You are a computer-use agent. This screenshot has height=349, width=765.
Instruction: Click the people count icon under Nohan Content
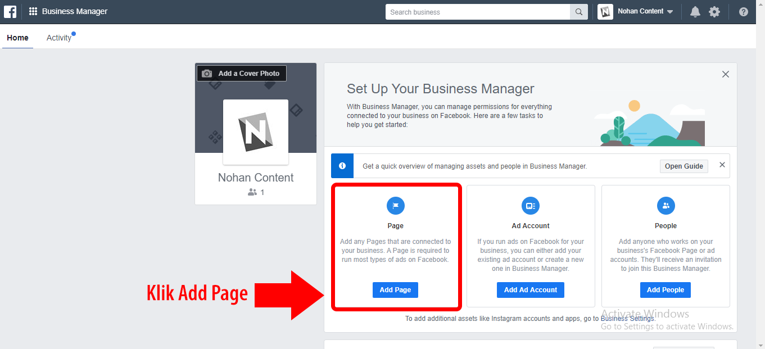pyautogui.click(x=252, y=192)
